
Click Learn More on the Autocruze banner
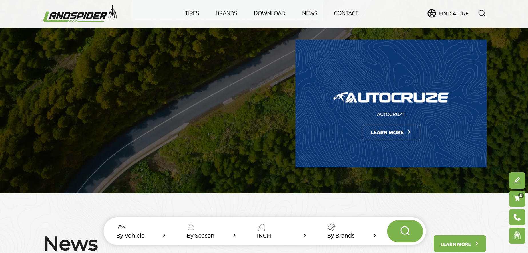tap(391, 132)
